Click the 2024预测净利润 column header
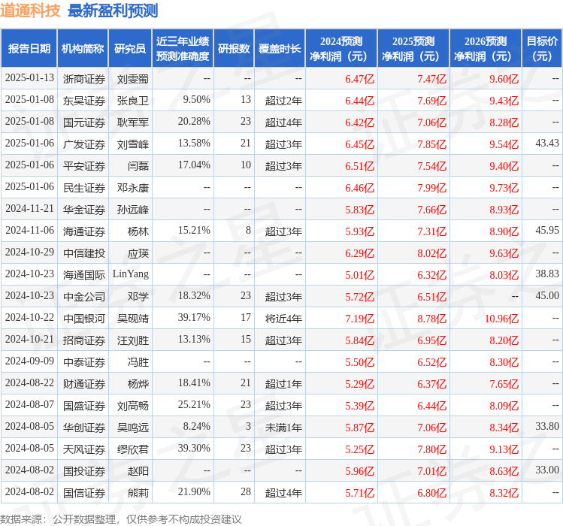Image resolution: width=563 pixels, height=526 pixels. click(341, 49)
